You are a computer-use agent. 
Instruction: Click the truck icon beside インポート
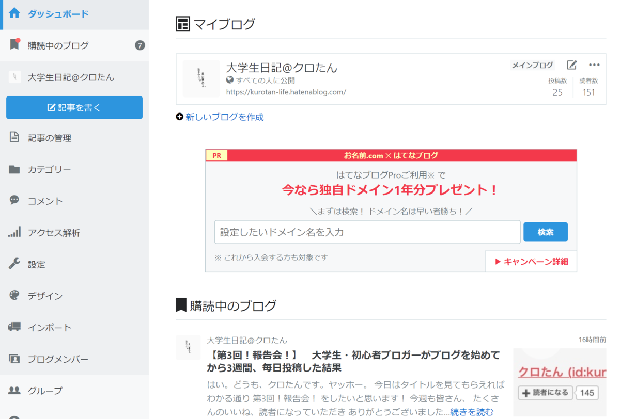tap(14, 327)
